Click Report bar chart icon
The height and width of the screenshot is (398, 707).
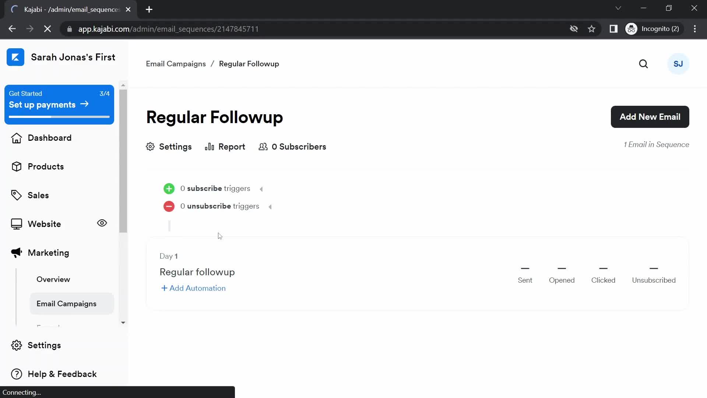pos(210,147)
